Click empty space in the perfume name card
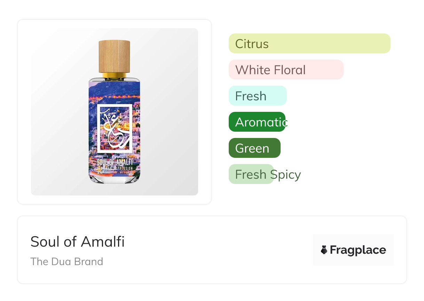The width and height of the screenshot is (424, 301). pyautogui.click(x=216, y=251)
